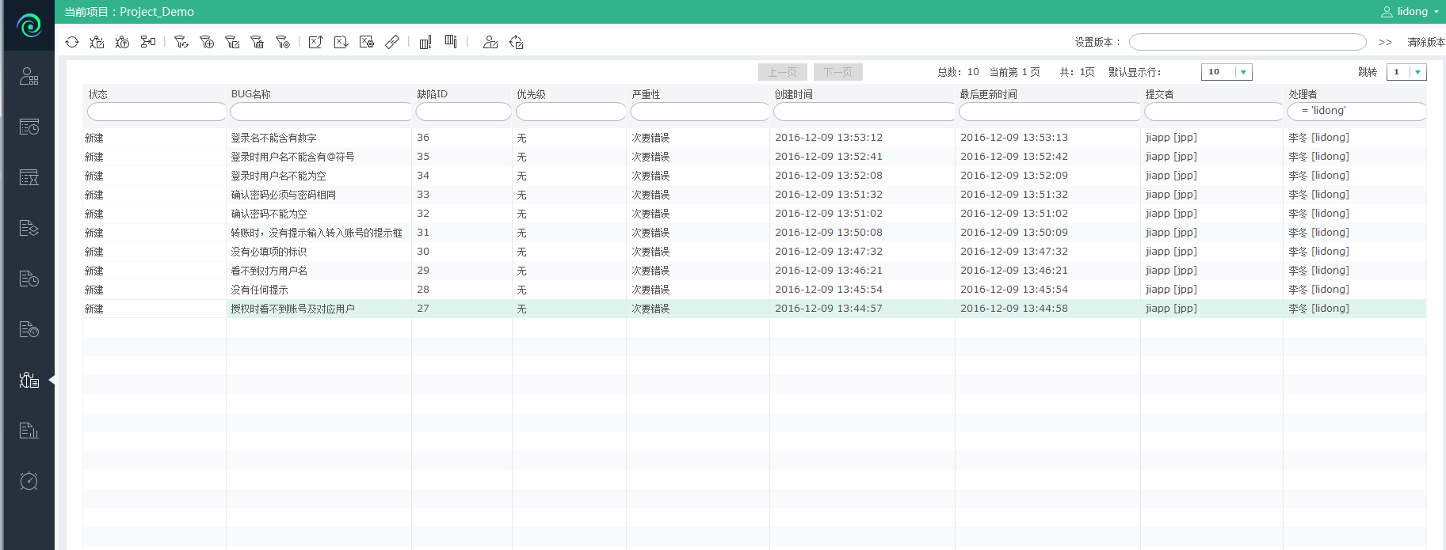The height and width of the screenshot is (550, 1446).
Task: Click the Excel import icon
Action: tap(341, 42)
